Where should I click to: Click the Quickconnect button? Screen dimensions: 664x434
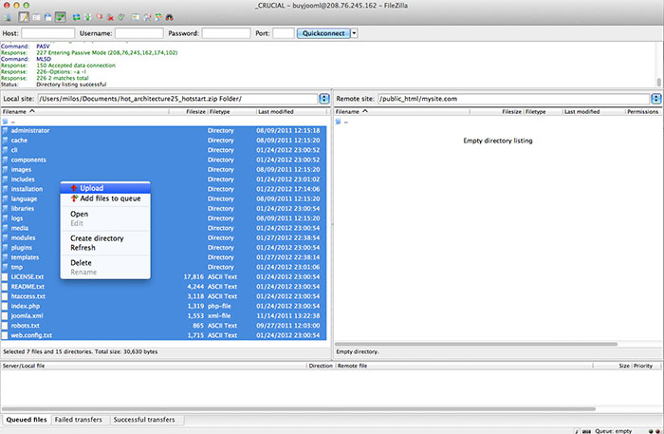pyautogui.click(x=323, y=33)
